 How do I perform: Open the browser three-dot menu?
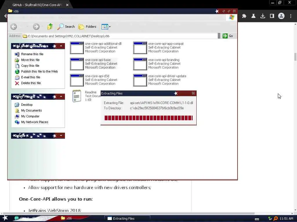pyautogui.click(x=291, y=16)
